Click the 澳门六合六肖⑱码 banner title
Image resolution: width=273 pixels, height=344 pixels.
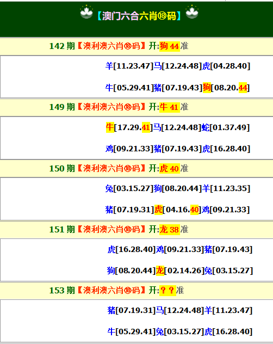tap(139, 16)
